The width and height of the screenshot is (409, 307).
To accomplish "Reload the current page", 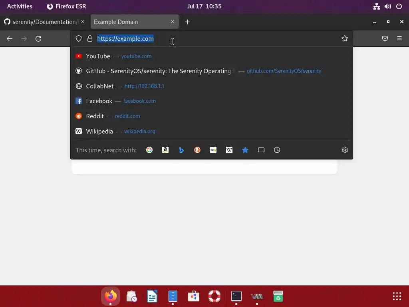I will click(38, 39).
